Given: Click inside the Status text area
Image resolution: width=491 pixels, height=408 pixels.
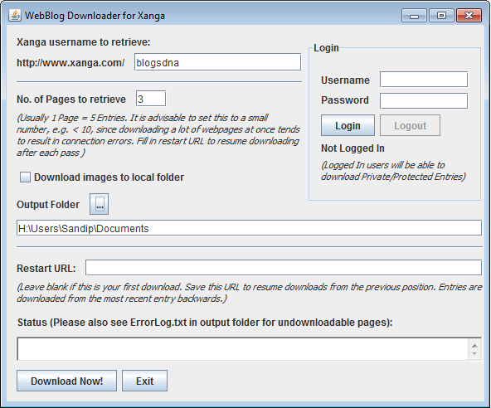Looking at the screenshot, I should pyautogui.click(x=243, y=349).
